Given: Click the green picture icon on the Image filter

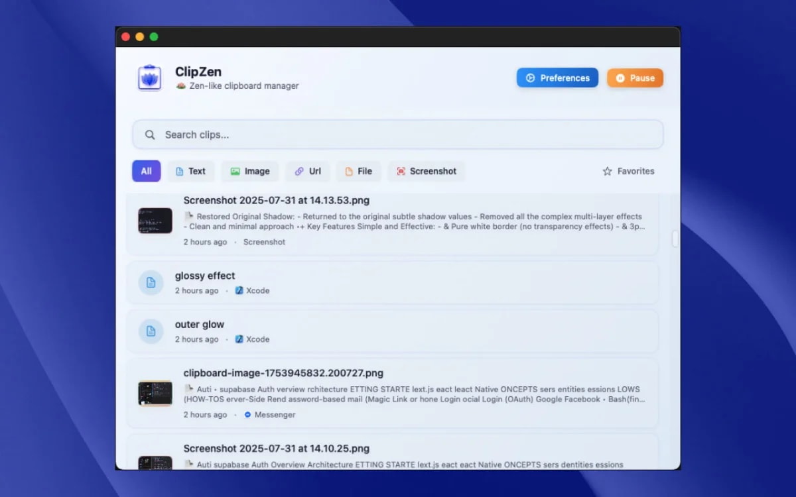Looking at the screenshot, I should (x=236, y=171).
